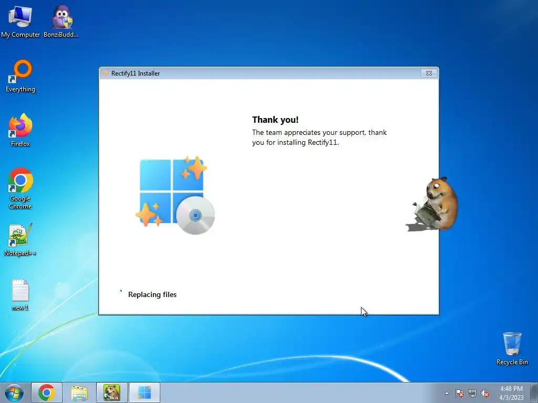Select the Google Chrome desktop shortcut
The height and width of the screenshot is (403, 538).
click(20, 188)
